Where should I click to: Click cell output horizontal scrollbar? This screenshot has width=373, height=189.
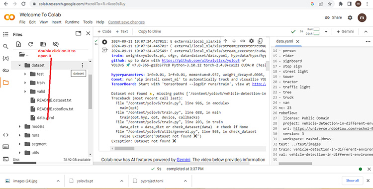pyautogui.click(x=124, y=148)
